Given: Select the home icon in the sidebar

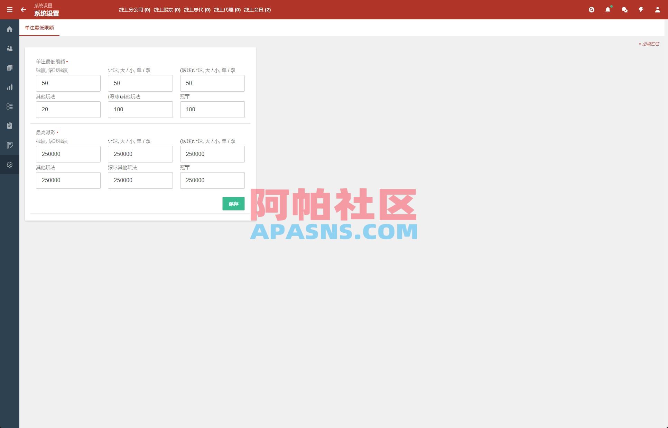Looking at the screenshot, I should tap(9, 29).
